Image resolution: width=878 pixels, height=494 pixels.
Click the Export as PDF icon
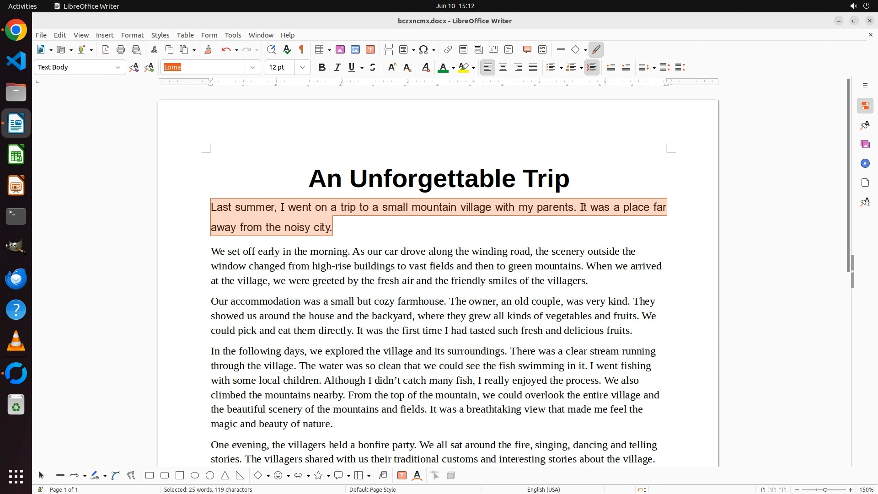click(x=106, y=50)
